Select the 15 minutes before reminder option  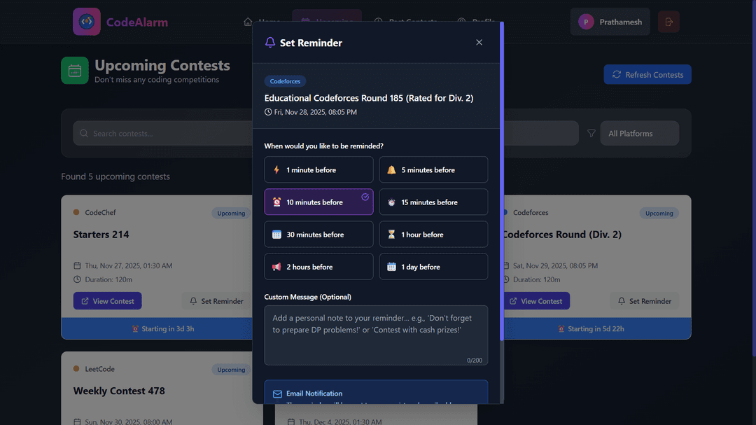[433, 202]
